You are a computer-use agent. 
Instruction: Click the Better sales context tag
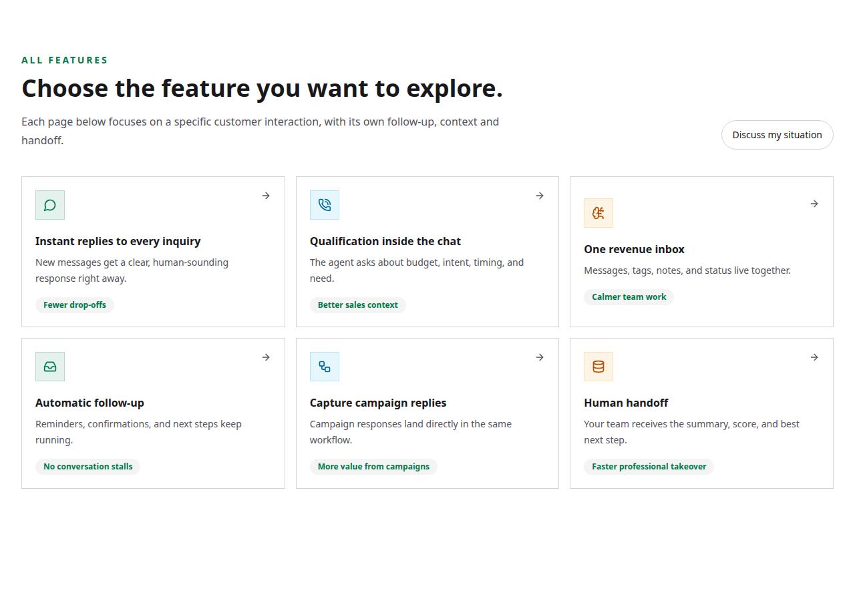pyautogui.click(x=357, y=305)
